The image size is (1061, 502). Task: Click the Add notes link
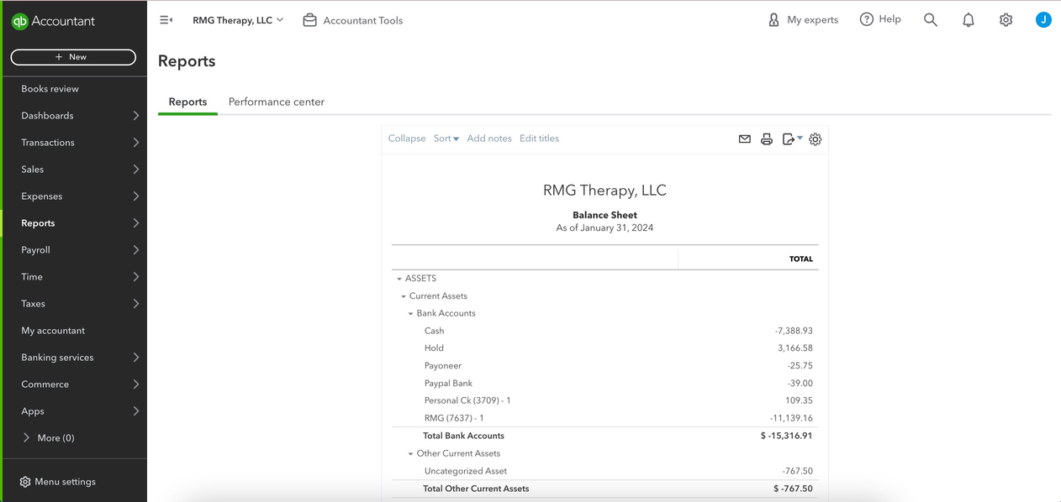point(489,139)
